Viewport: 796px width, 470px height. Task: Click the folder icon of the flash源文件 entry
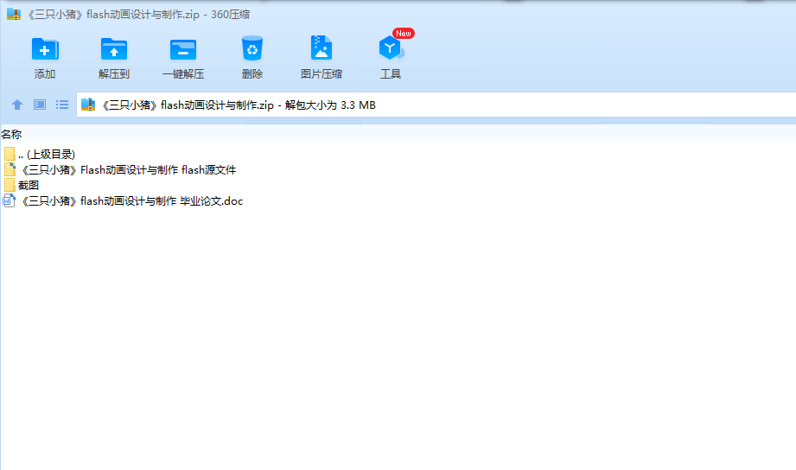click(10, 169)
